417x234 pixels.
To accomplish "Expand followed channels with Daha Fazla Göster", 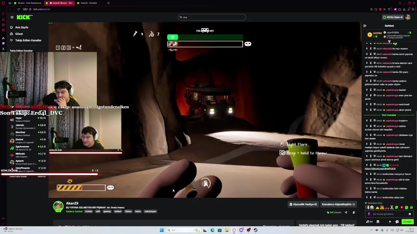I will tap(19, 176).
